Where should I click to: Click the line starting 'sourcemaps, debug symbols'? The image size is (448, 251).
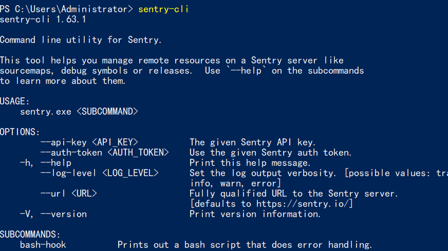(x=182, y=71)
